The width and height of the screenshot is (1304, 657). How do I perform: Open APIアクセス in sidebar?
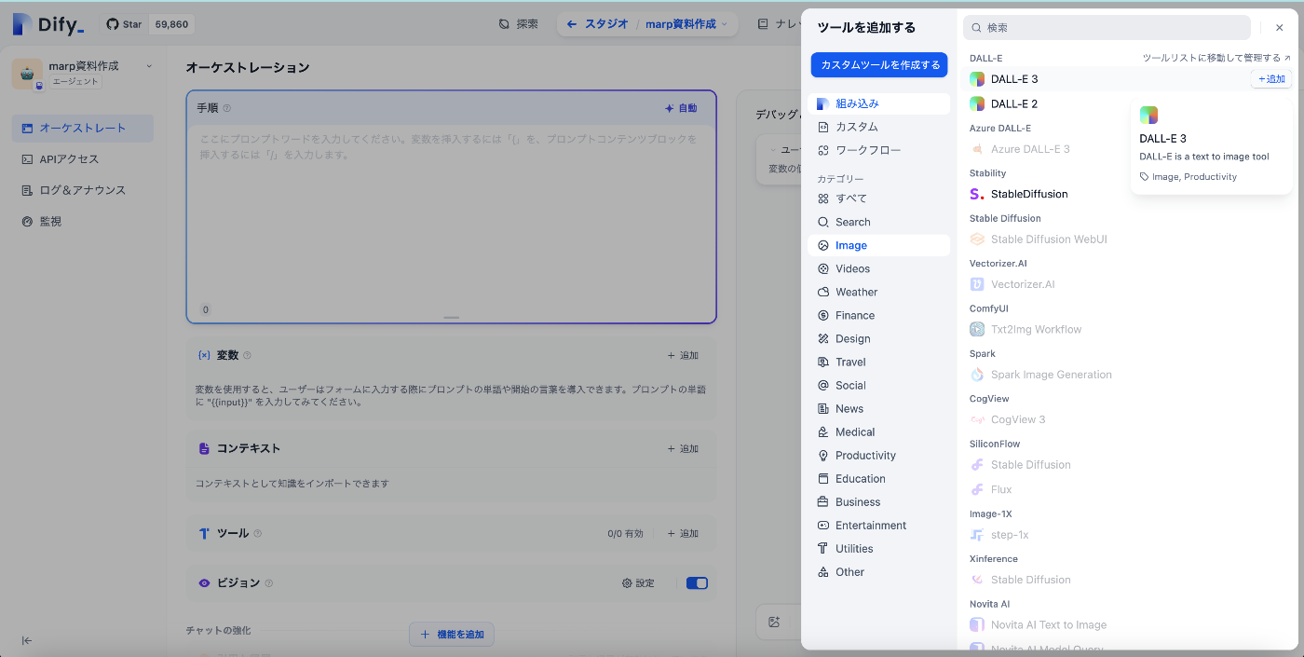pos(83,159)
